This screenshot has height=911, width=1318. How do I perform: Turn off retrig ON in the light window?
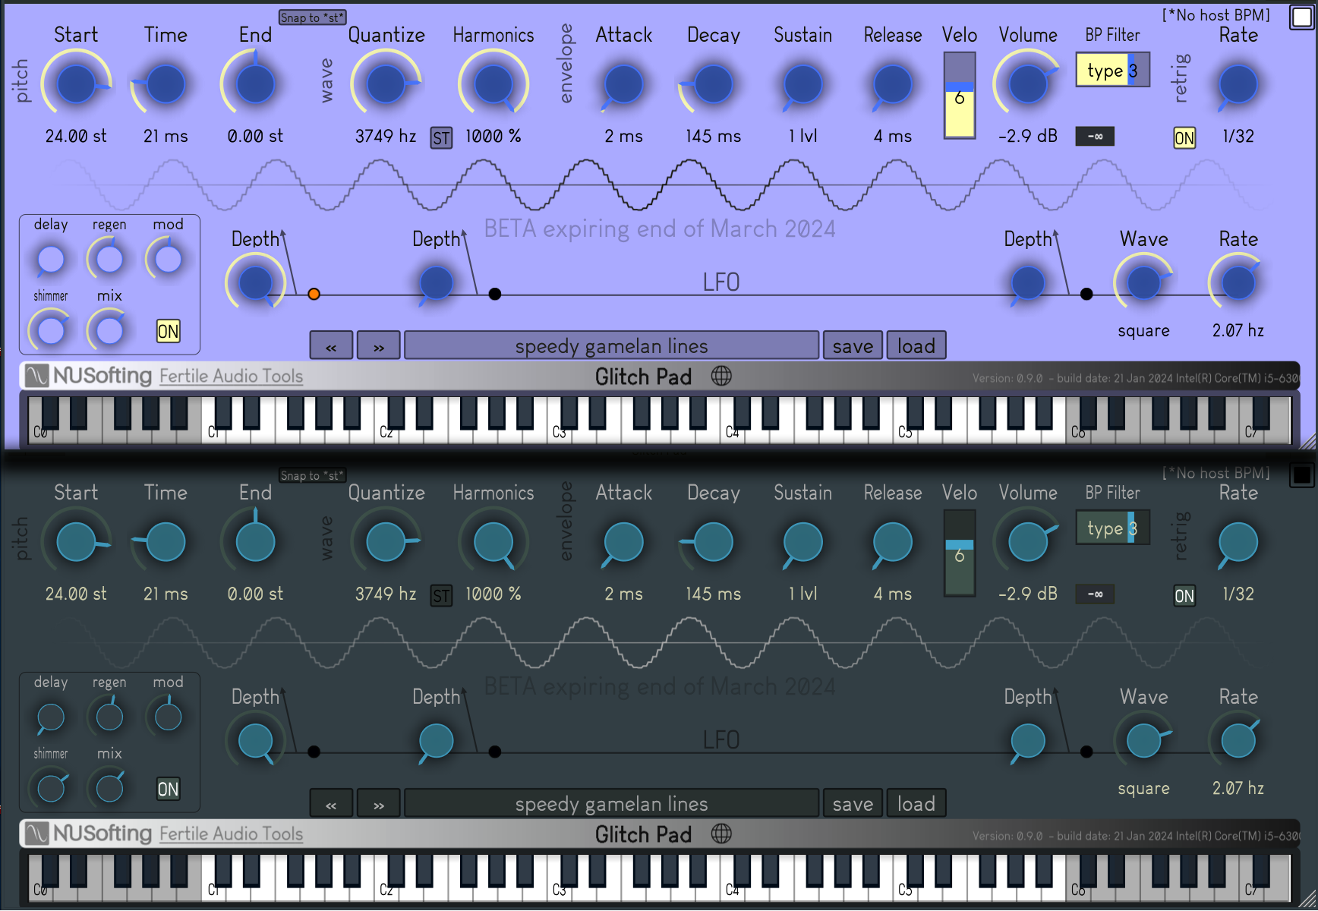[1184, 137]
